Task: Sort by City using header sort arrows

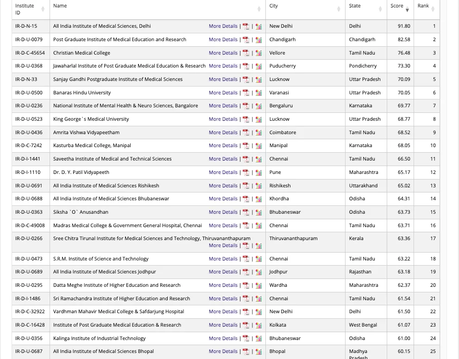Action: pos(339,9)
